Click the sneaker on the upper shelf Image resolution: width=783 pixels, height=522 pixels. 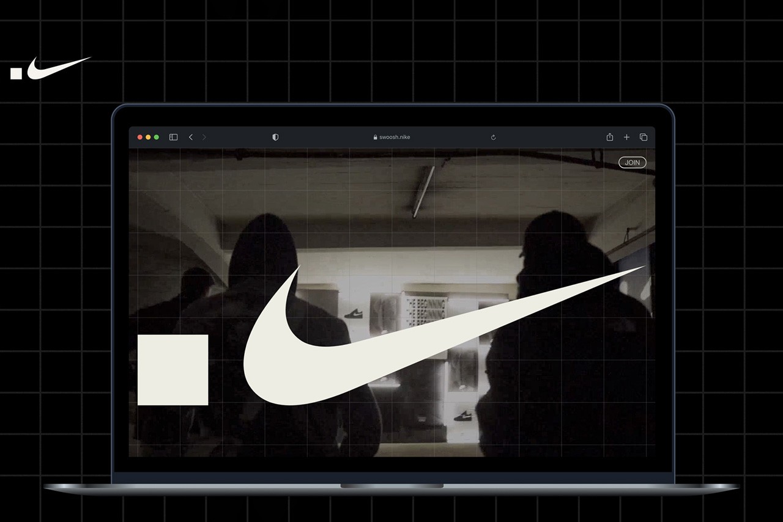[354, 314]
